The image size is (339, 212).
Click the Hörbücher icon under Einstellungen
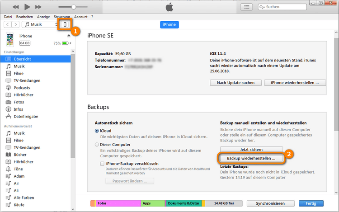8,95
